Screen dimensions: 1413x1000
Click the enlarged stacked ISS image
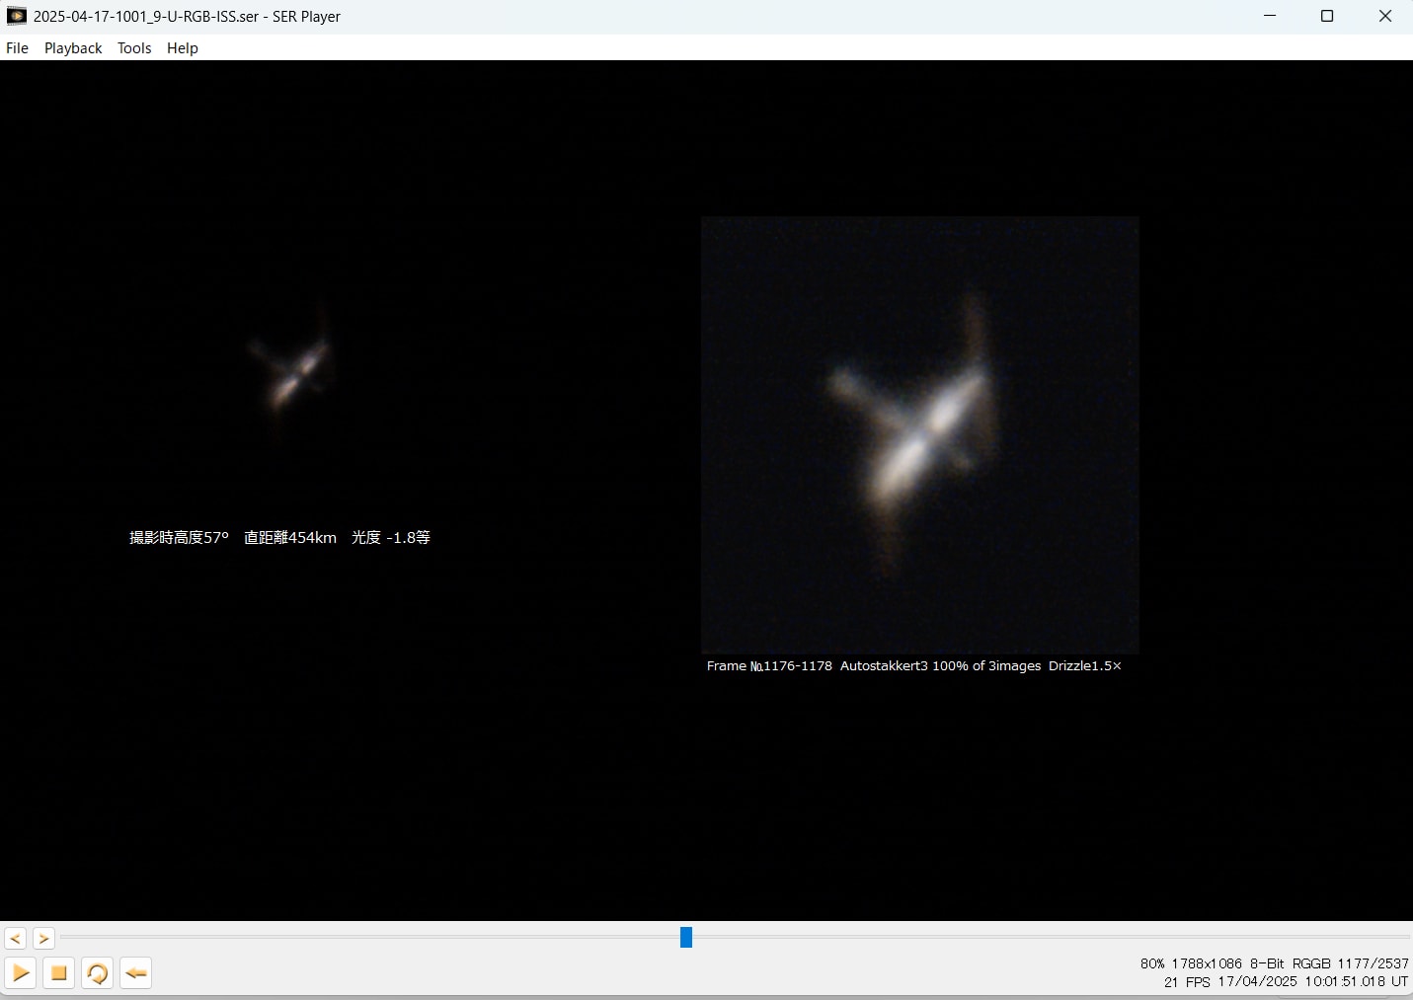pos(919,434)
